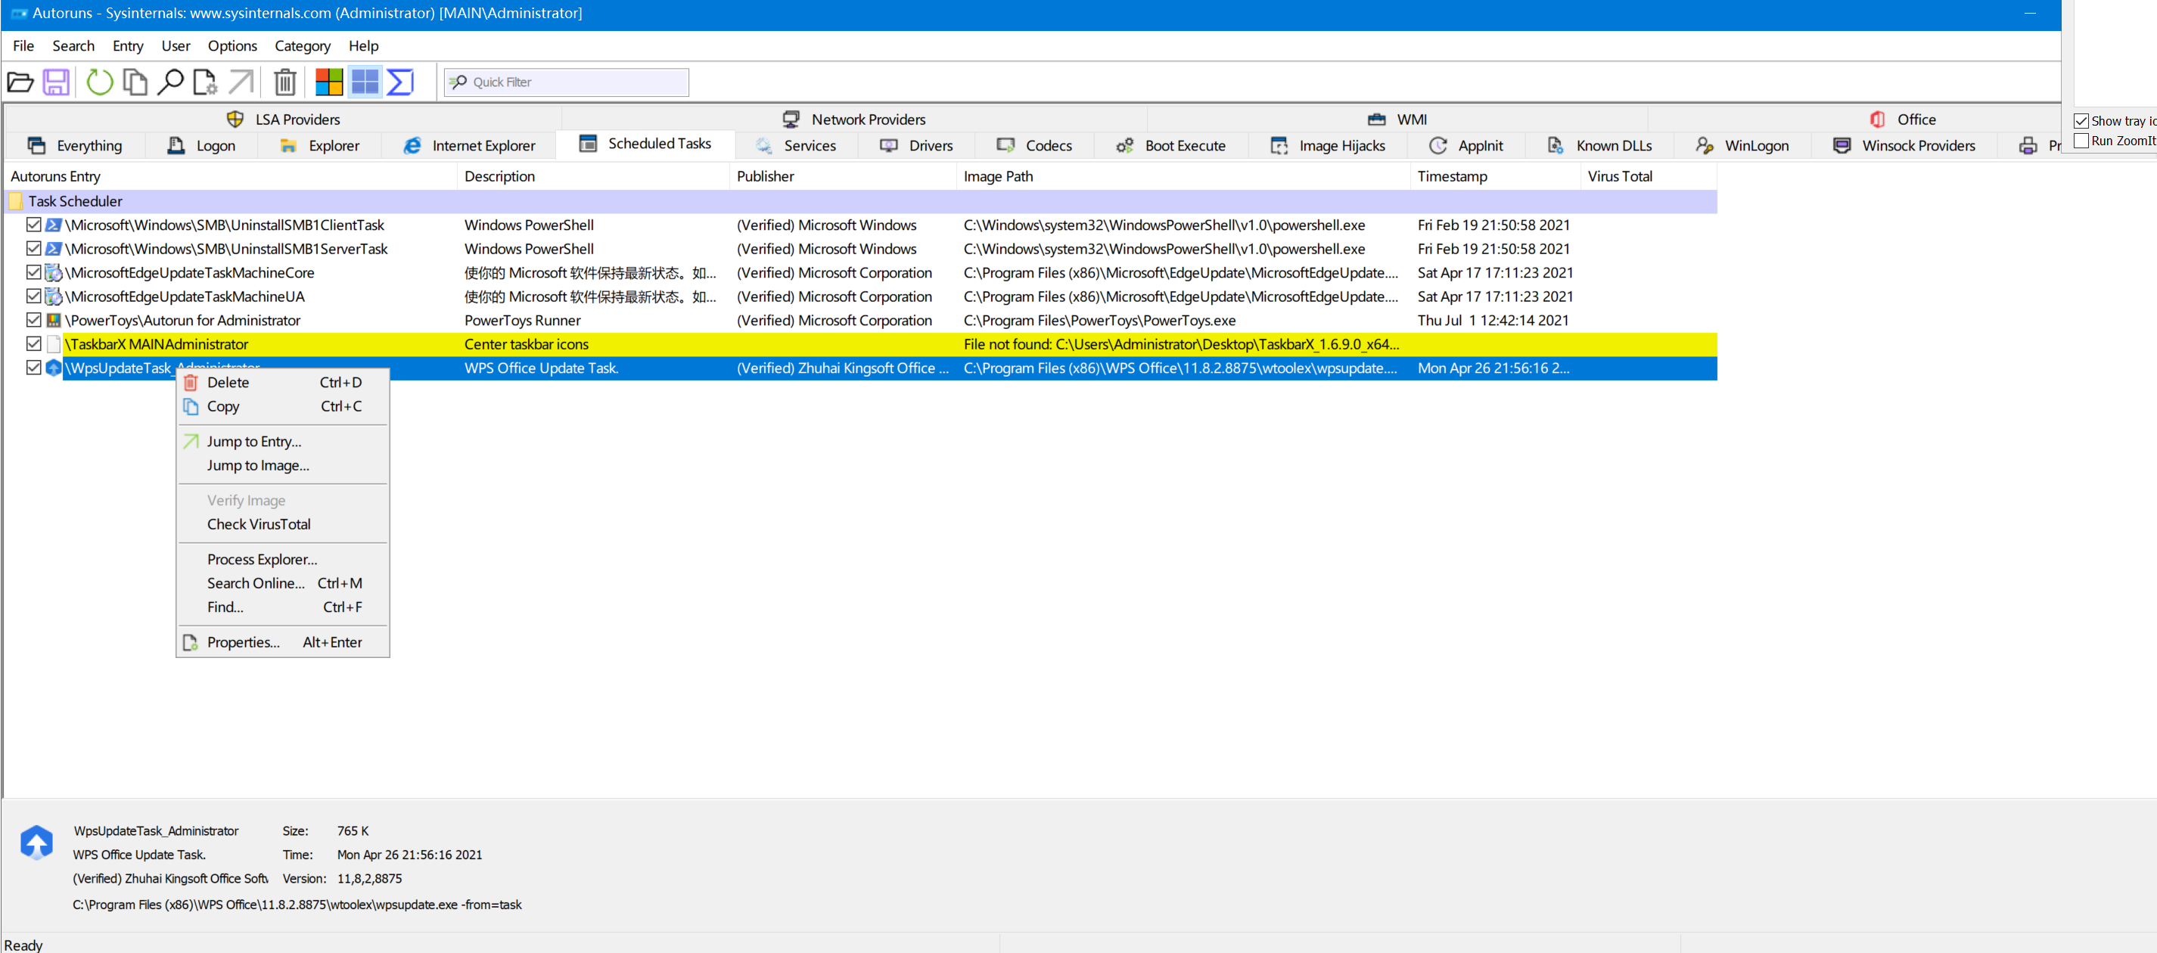2157x953 pixels.
Task: Toggle the Show tray icon checkbox
Action: click(x=2081, y=122)
